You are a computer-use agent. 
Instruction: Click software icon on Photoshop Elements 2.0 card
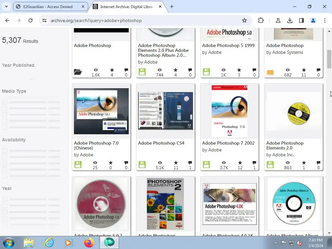(270, 164)
